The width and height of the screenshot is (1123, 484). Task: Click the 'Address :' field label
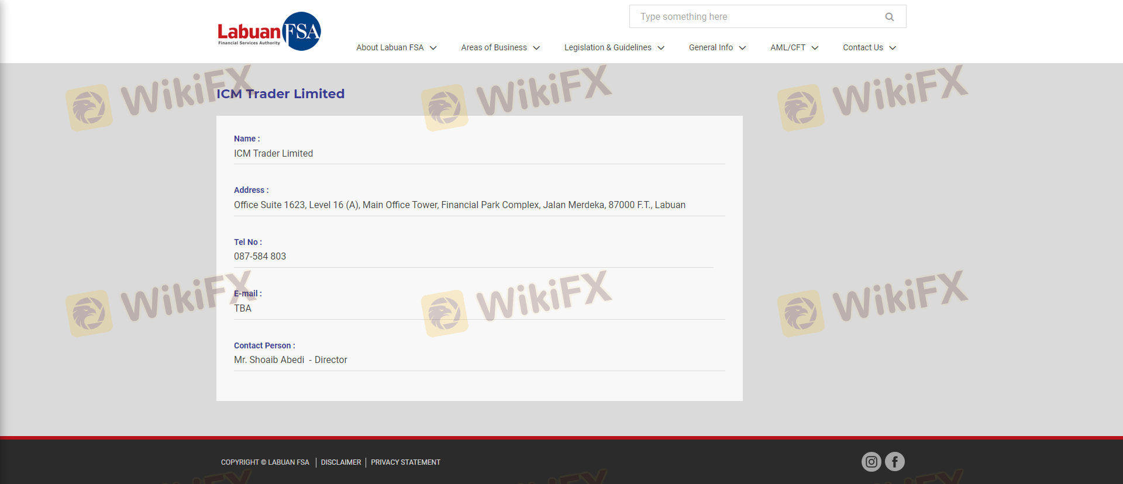pyautogui.click(x=252, y=190)
